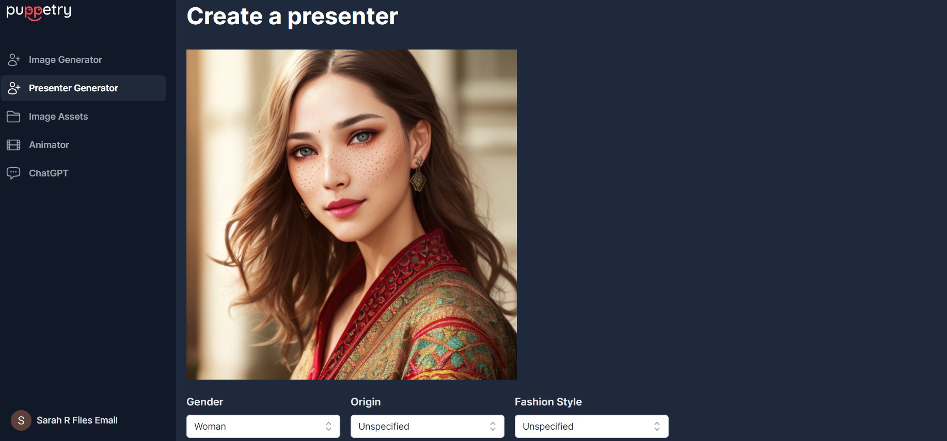Click the Animator film strip icon

tap(13, 145)
